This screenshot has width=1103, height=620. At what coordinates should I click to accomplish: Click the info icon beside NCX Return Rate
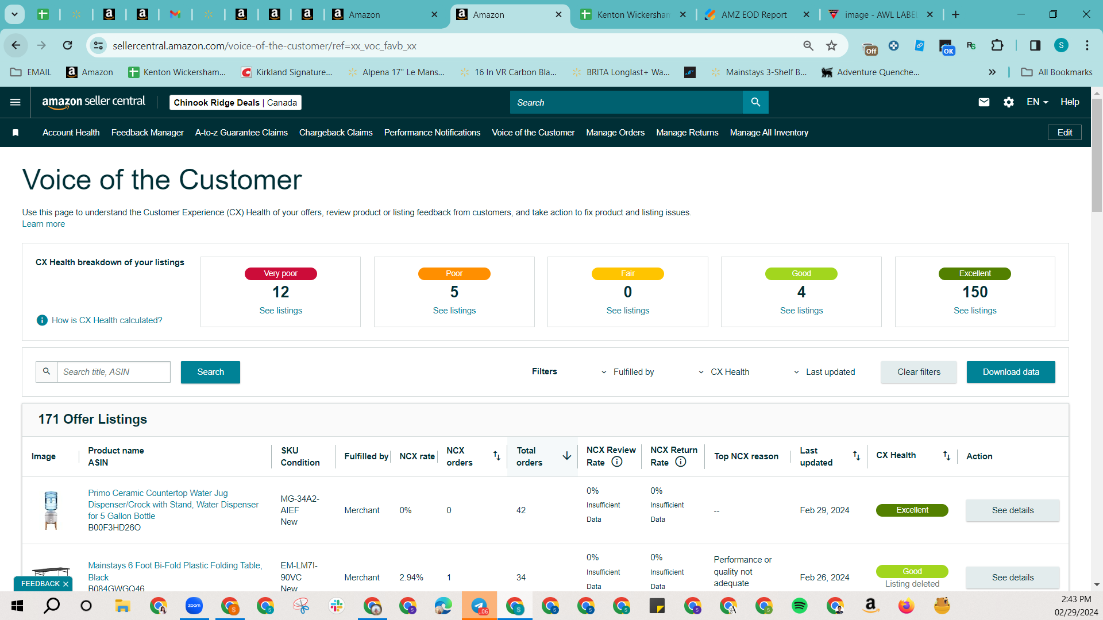pyautogui.click(x=681, y=462)
